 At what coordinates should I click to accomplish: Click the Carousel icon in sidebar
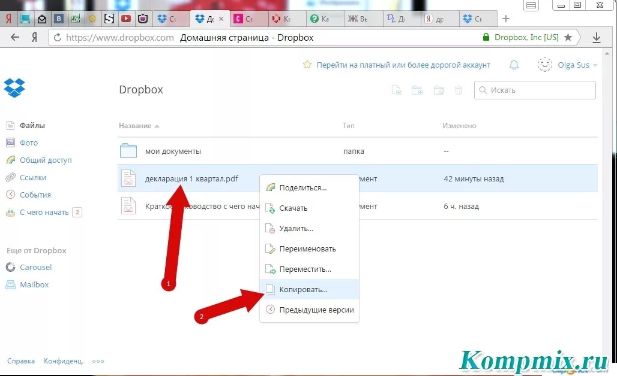(11, 267)
